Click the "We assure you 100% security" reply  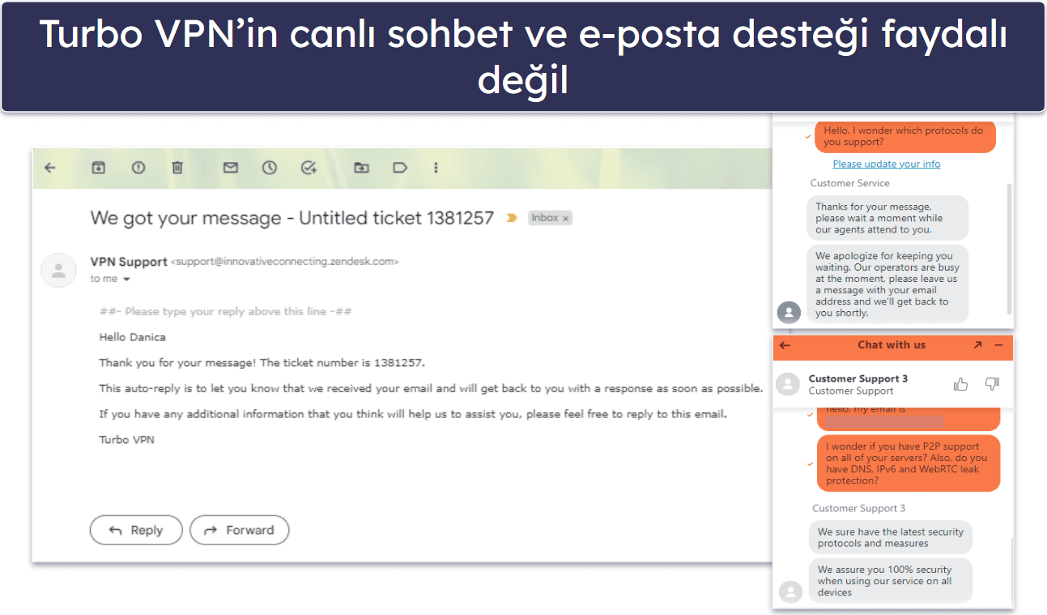[891, 581]
